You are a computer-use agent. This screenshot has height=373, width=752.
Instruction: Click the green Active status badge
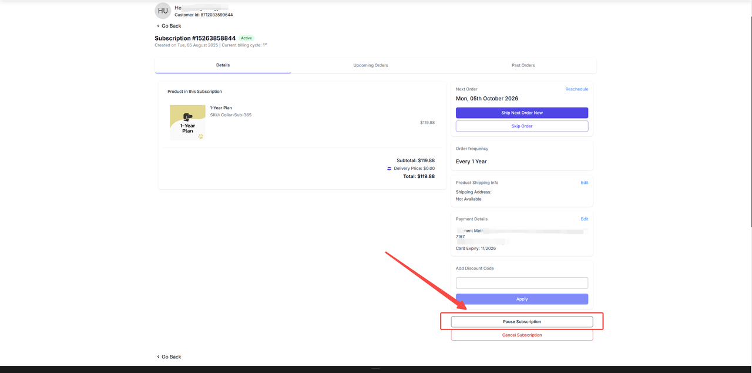click(x=246, y=38)
